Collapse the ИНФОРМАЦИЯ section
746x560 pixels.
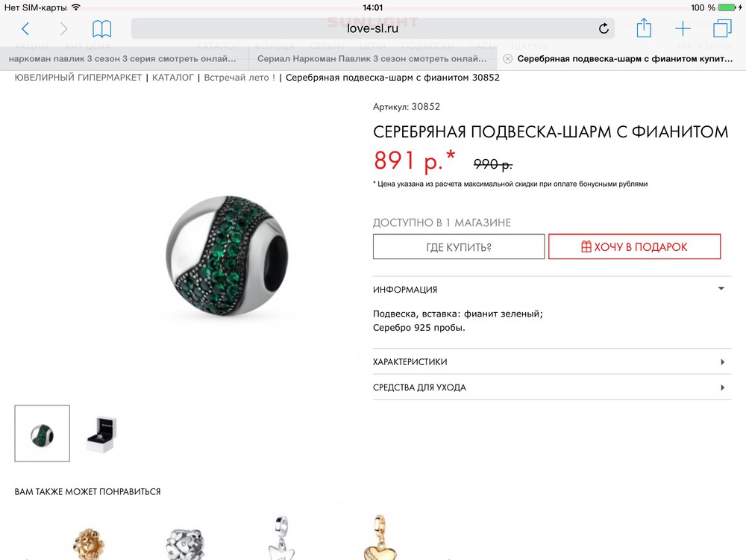pyautogui.click(x=552, y=289)
